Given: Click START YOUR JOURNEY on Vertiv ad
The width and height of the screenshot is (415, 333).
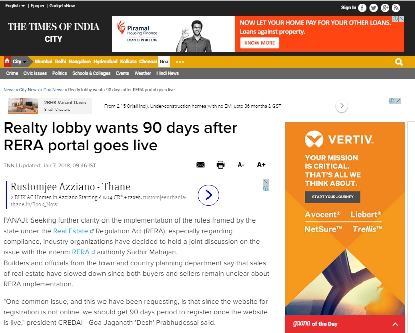Looking at the screenshot, I should pos(333,197).
